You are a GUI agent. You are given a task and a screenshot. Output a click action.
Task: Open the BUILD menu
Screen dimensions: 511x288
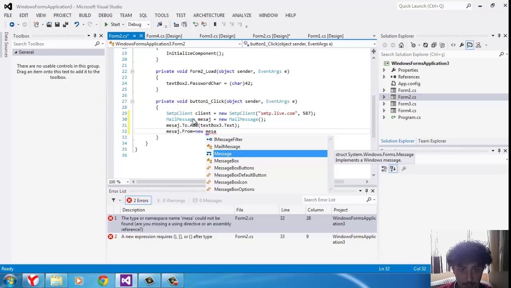85,15
